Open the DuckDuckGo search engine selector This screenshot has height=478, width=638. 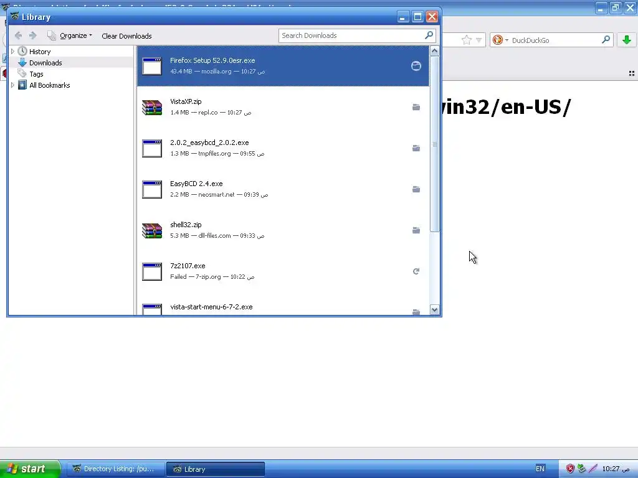tap(500, 40)
